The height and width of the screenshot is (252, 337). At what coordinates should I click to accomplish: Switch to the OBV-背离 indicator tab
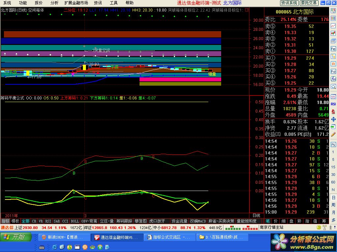89,221
